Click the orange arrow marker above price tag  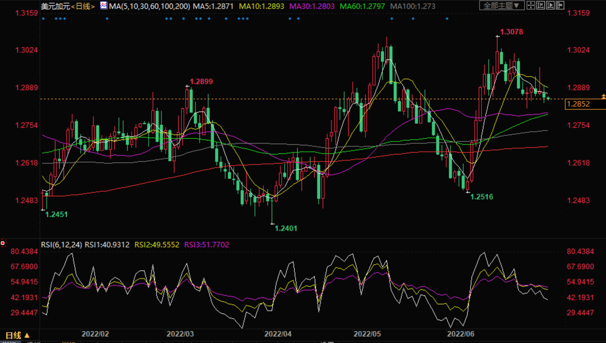[x=603, y=96]
